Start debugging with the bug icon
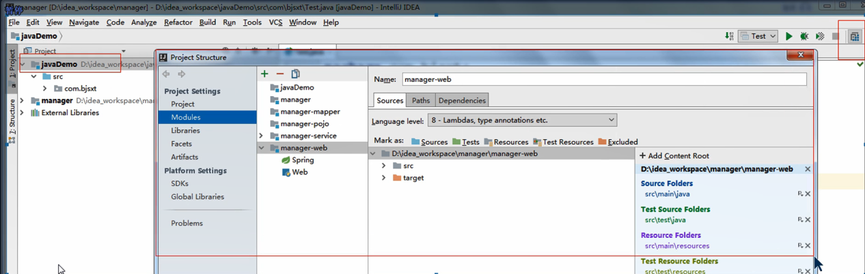 tap(804, 36)
